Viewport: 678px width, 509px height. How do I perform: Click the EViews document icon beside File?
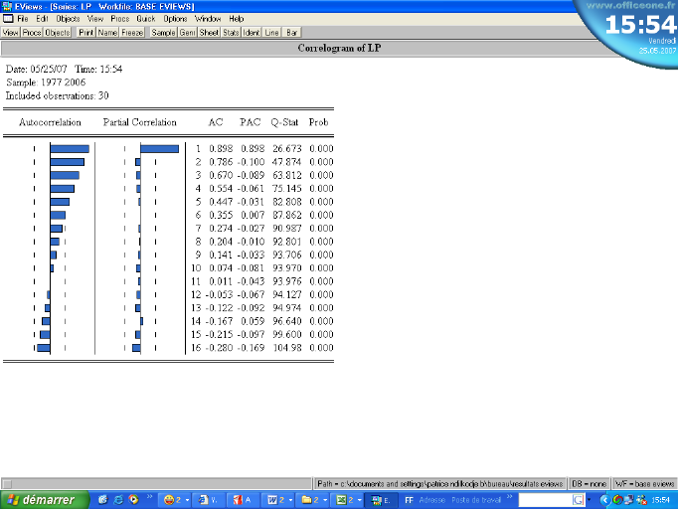tap(8, 19)
